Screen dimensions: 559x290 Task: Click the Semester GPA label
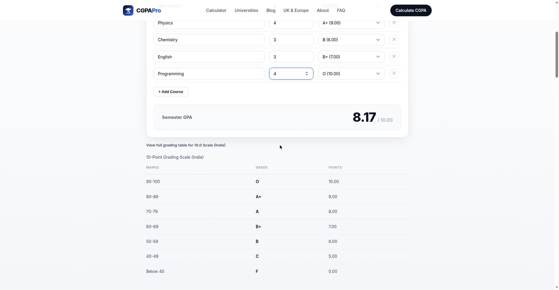click(177, 117)
